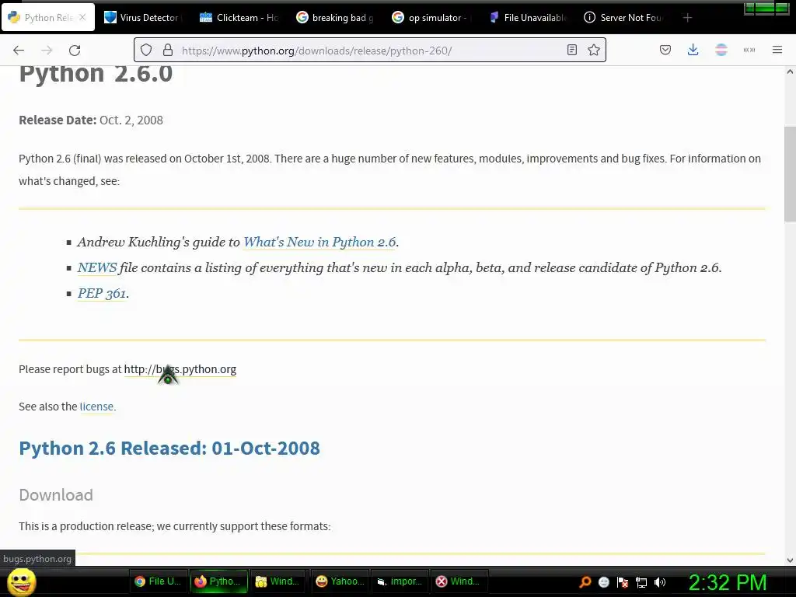
Task: Click the 2:32 PM clock
Action: coord(728,582)
